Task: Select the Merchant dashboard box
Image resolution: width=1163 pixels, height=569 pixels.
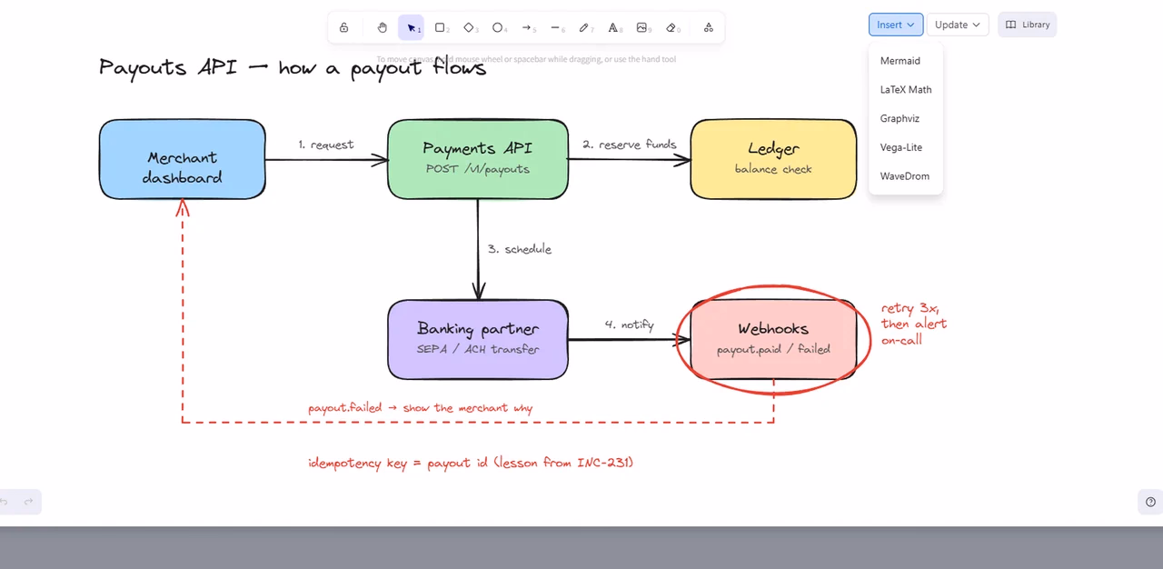Action: [x=183, y=159]
